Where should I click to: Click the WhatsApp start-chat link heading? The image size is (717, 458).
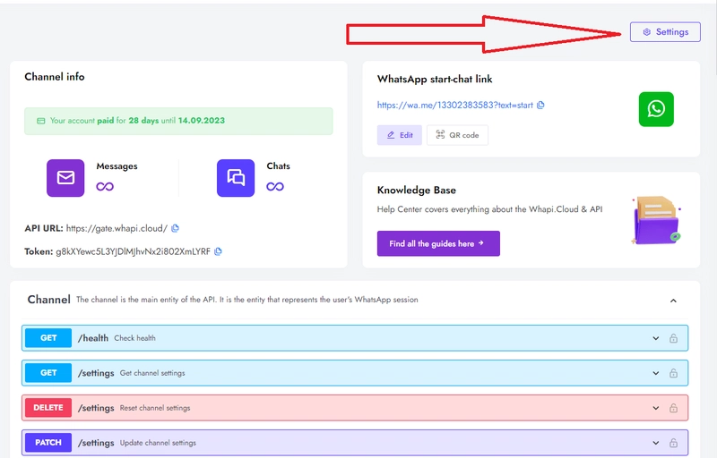(435, 79)
